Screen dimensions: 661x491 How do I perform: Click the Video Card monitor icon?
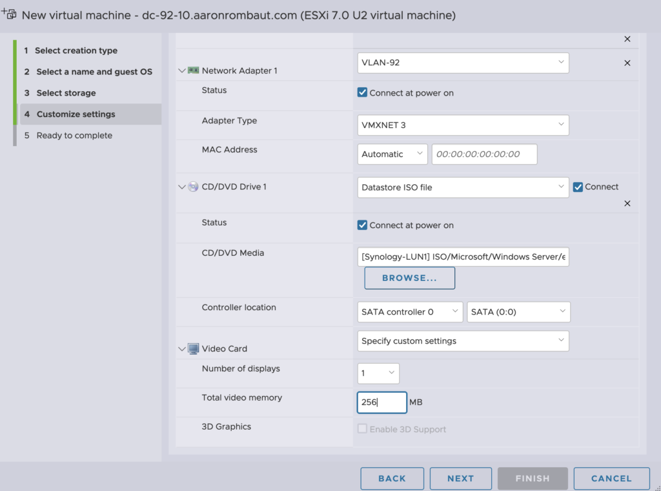(x=193, y=349)
